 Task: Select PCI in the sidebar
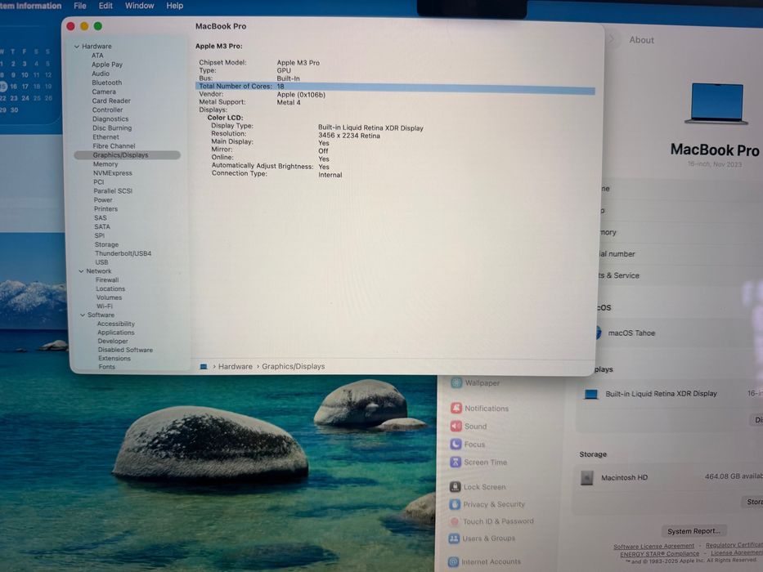point(98,182)
